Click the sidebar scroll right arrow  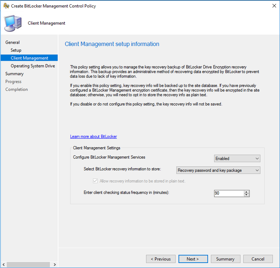click(55, 265)
